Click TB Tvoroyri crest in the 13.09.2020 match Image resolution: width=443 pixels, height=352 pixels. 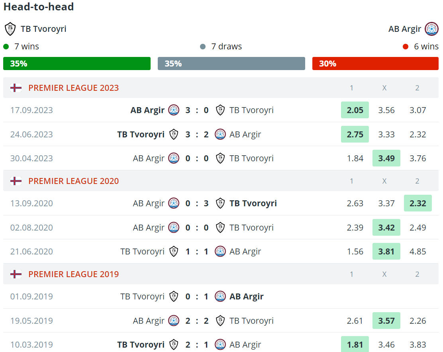[220, 203]
